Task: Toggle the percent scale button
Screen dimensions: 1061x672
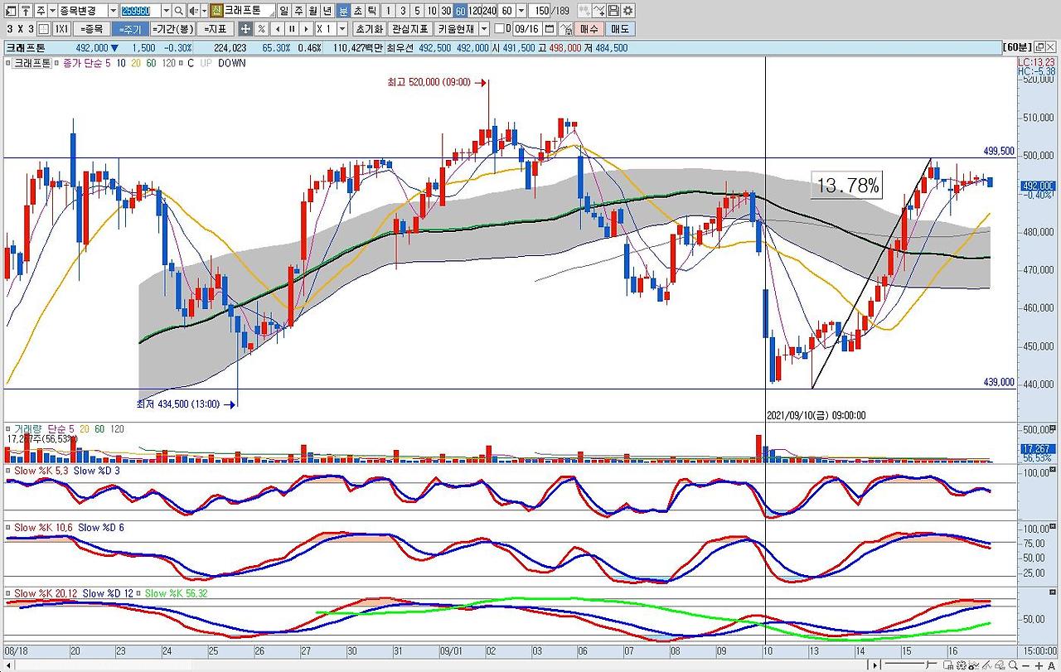Action: point(261,29)
